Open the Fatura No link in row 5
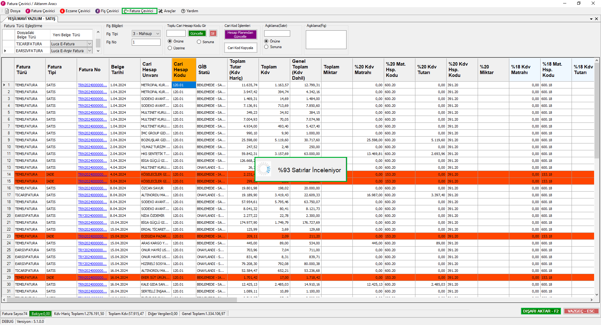Image resolution: width=601 pixels, height=325 pixels. (92, 112)
